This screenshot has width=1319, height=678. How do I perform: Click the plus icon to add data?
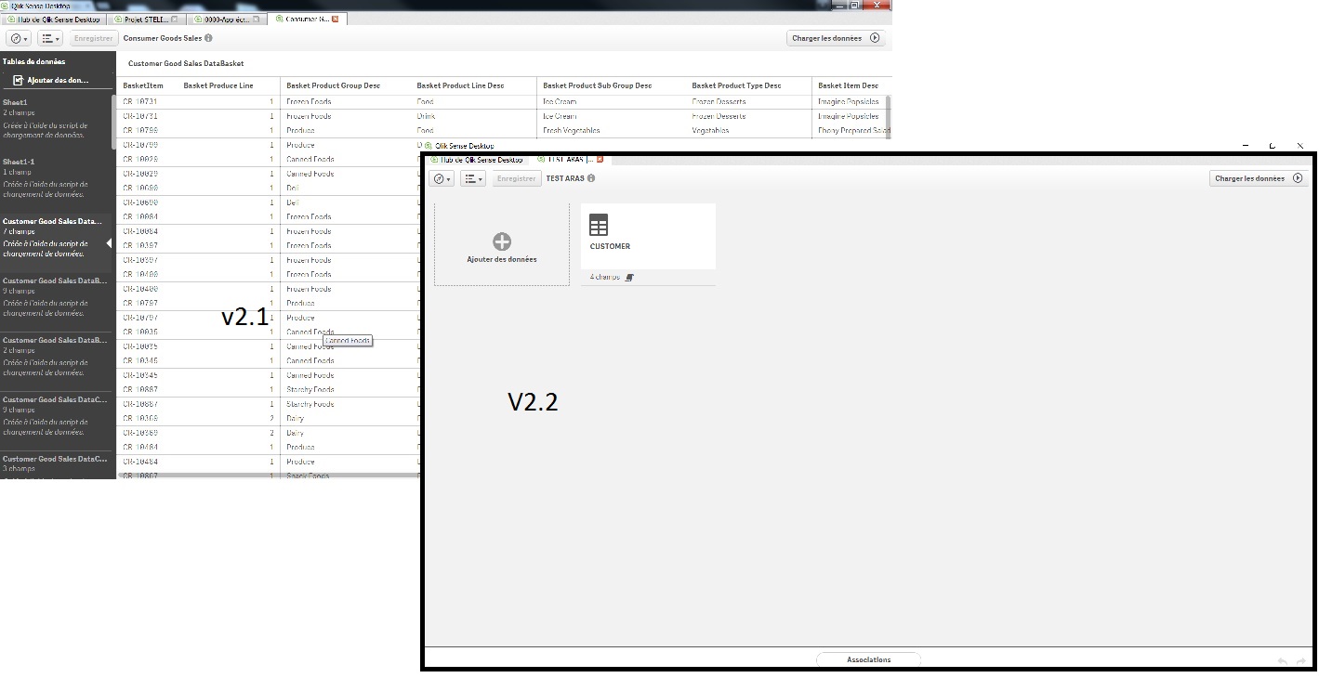[502, 242]
